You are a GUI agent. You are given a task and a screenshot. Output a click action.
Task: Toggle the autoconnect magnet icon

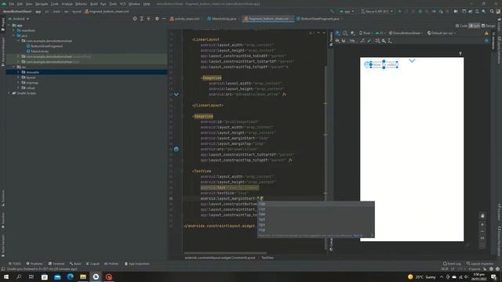pos(344,41)
